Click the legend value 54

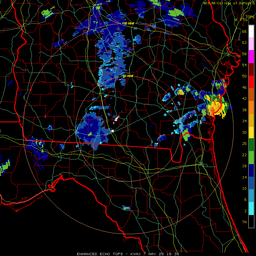244,65
